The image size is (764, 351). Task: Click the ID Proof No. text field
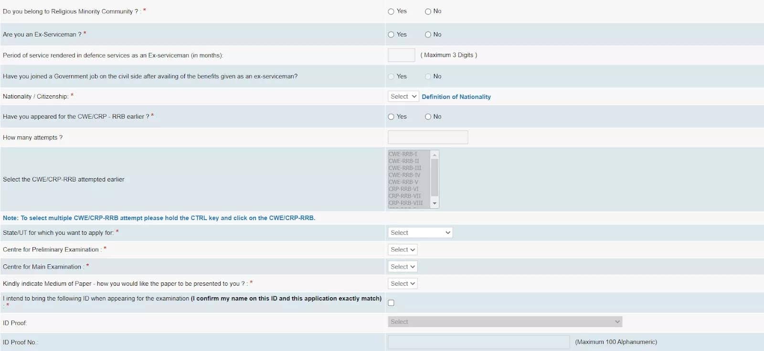click(478, 342)
